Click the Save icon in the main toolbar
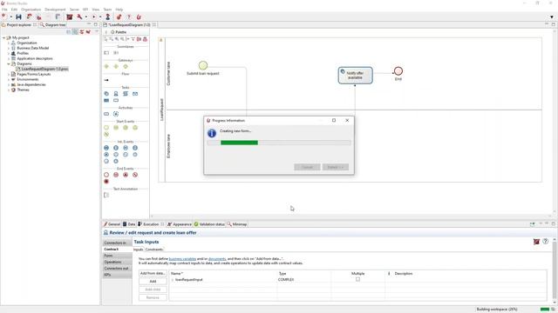Image resolution: width=558 pixels, height=313 pixels. [18, 17]
